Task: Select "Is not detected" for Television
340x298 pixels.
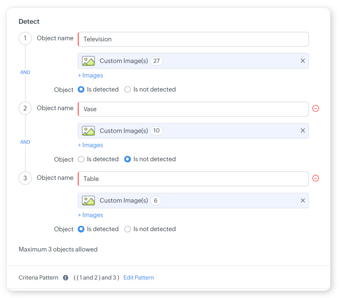Action: click(x=128, y=90)
